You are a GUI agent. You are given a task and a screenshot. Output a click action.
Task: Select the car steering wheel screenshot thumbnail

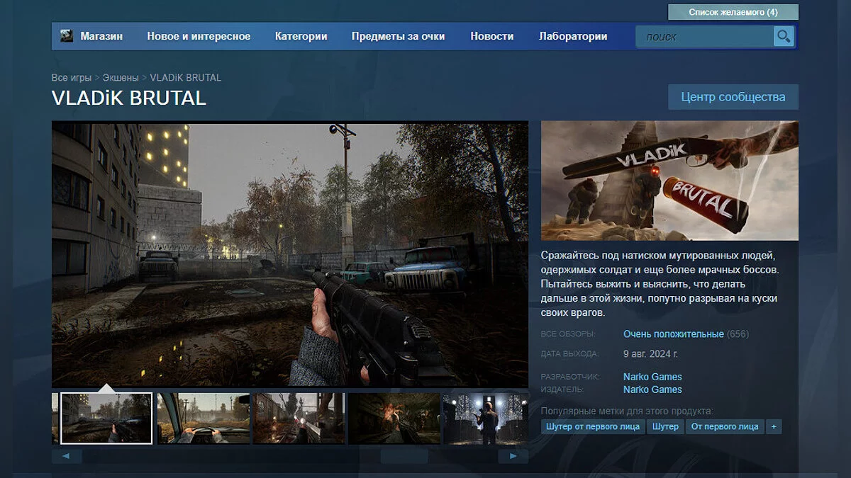coord(204,418)
